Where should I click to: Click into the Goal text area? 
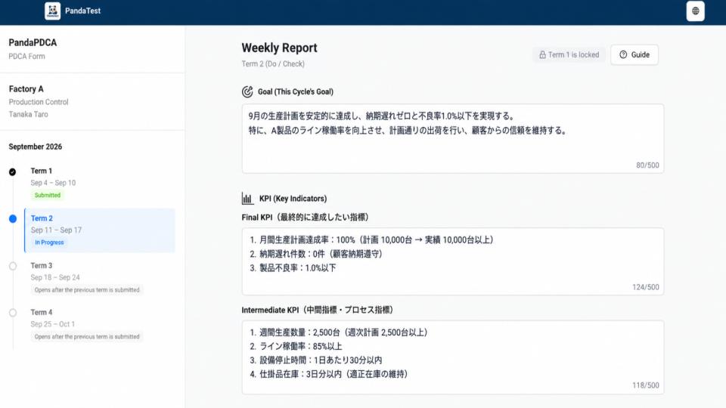click(452, 139)
